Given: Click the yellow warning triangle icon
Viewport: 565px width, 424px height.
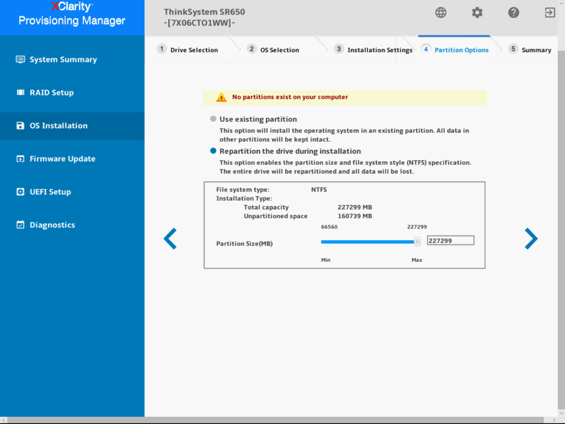Looking at the screenshot, I should click(221, 97).
